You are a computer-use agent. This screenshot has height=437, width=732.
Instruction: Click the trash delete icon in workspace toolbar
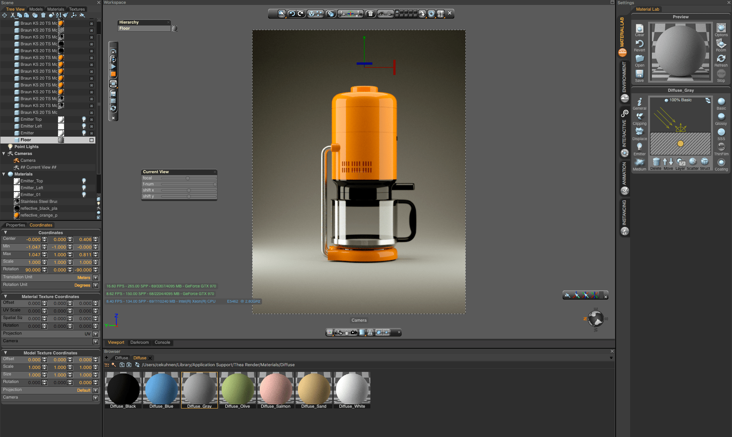coord(370,14)
